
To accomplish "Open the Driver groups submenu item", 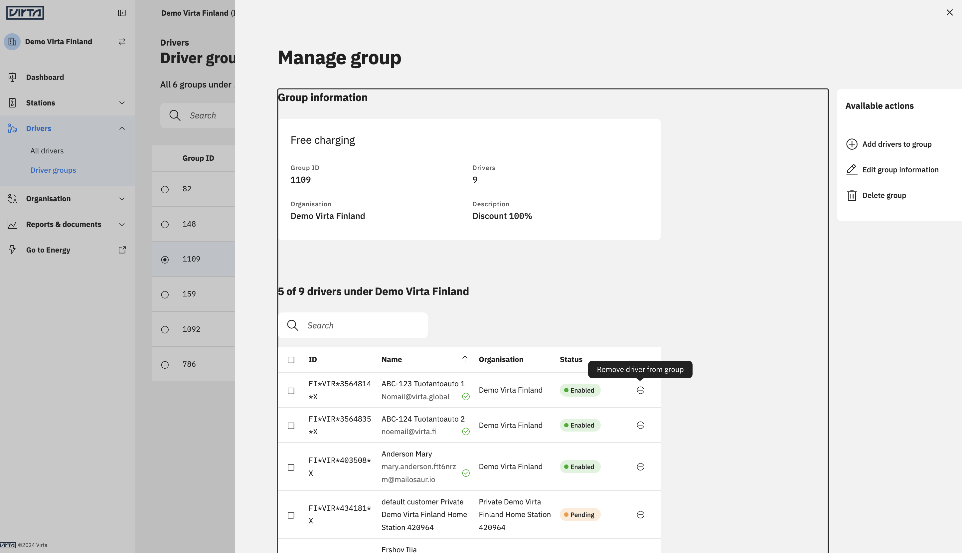I will click(53, 170).
